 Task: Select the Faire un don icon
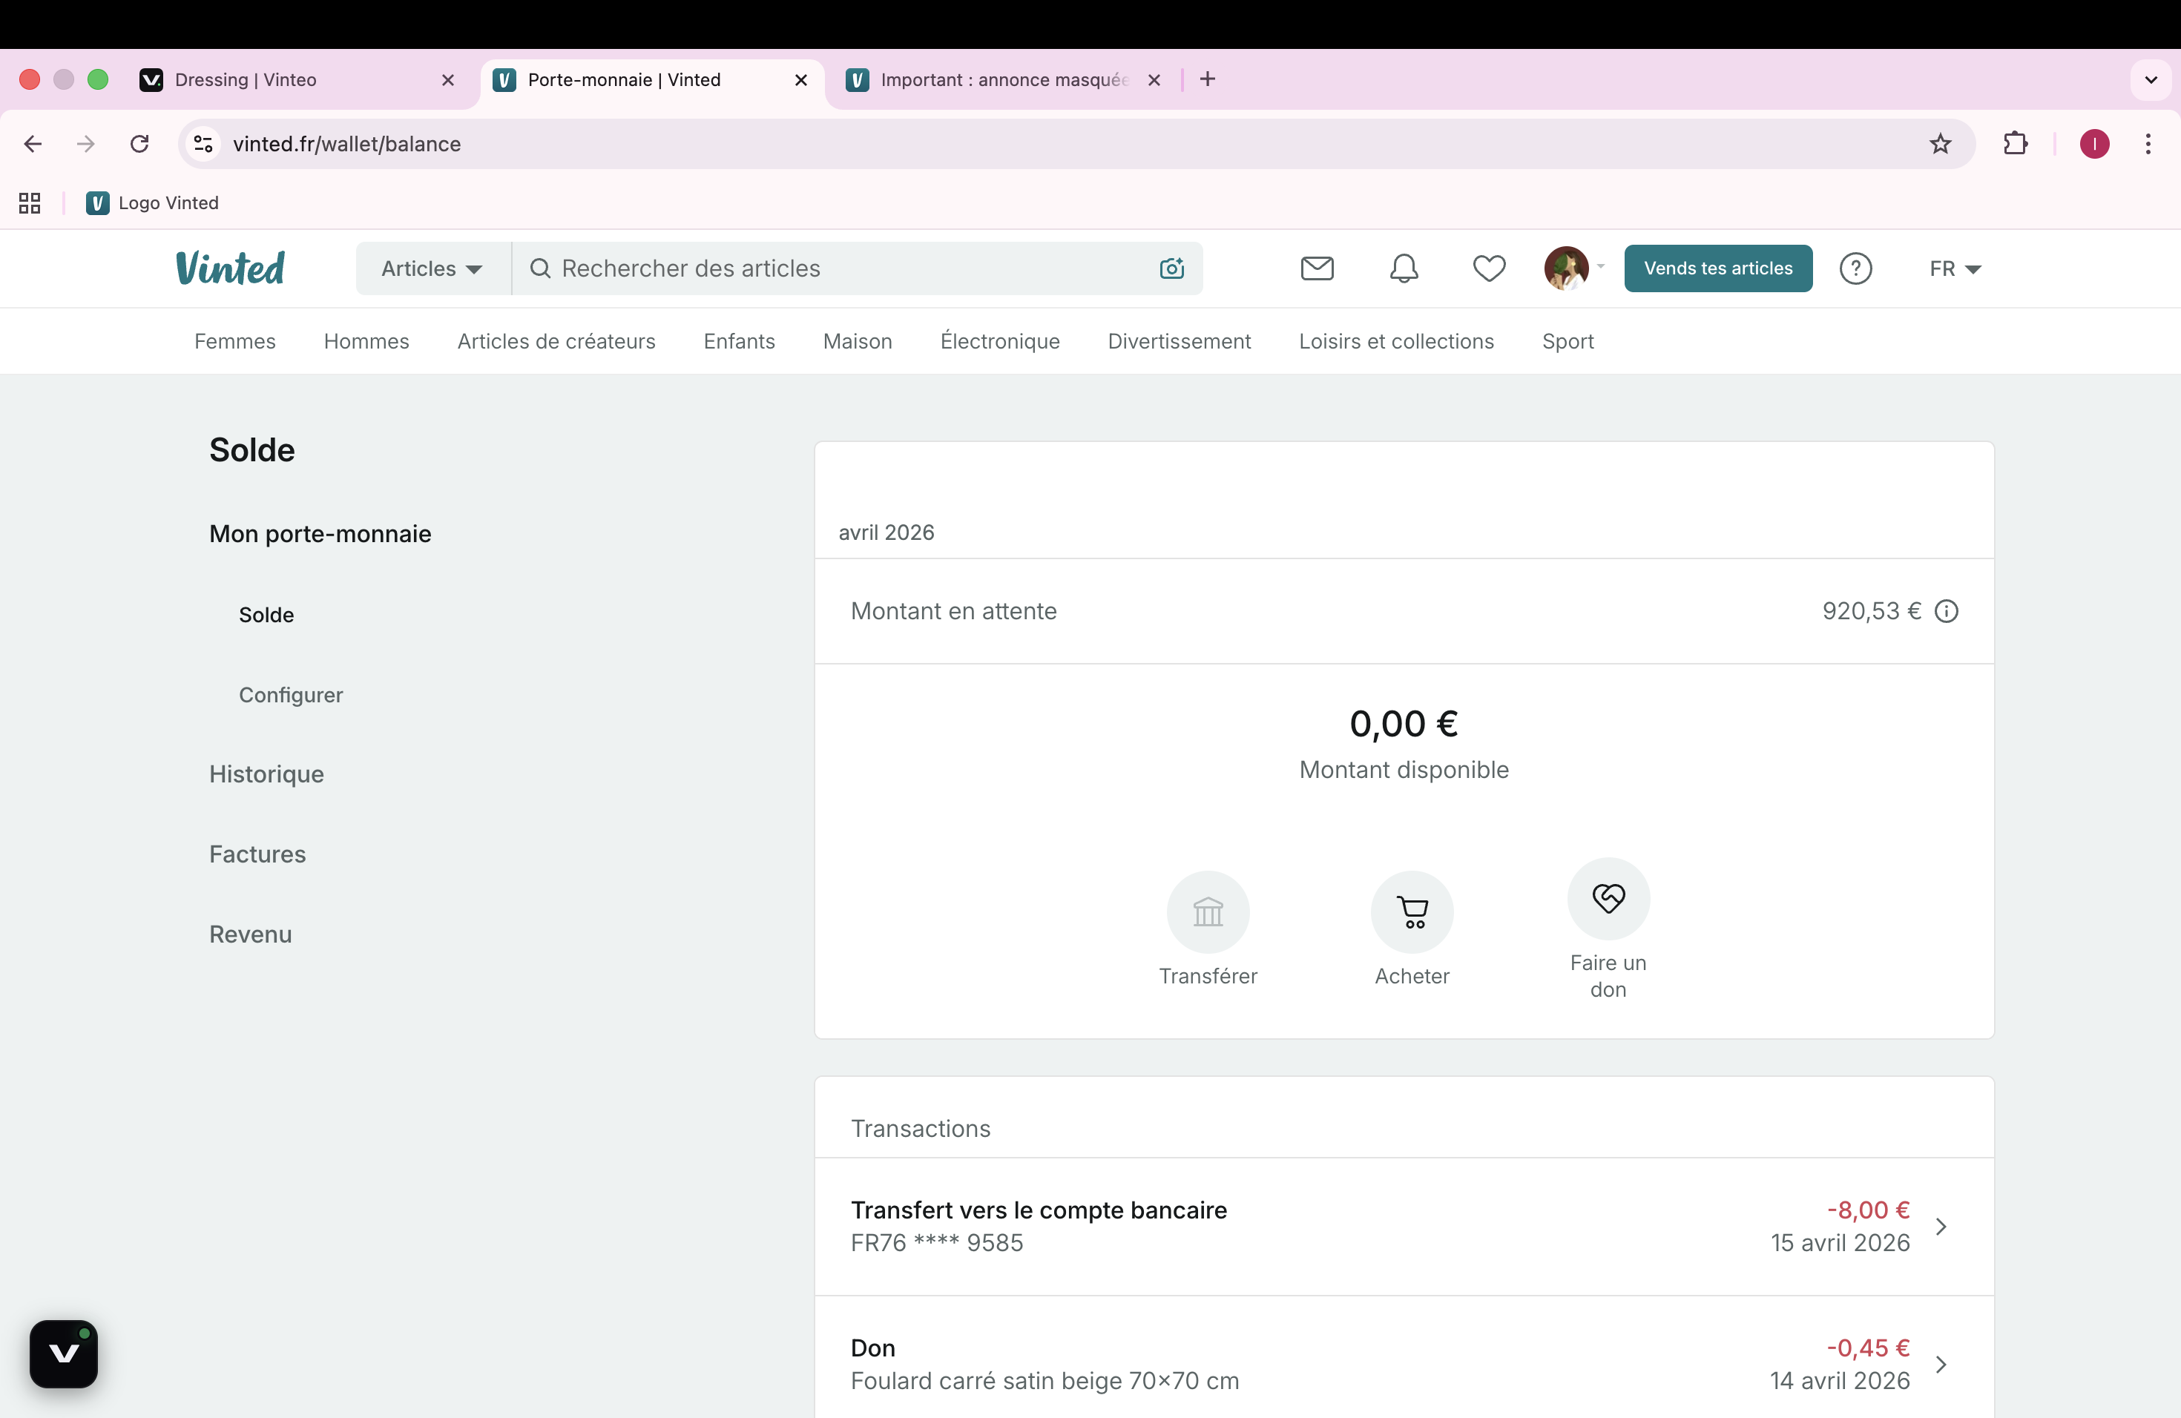[x=1608, y=897]
